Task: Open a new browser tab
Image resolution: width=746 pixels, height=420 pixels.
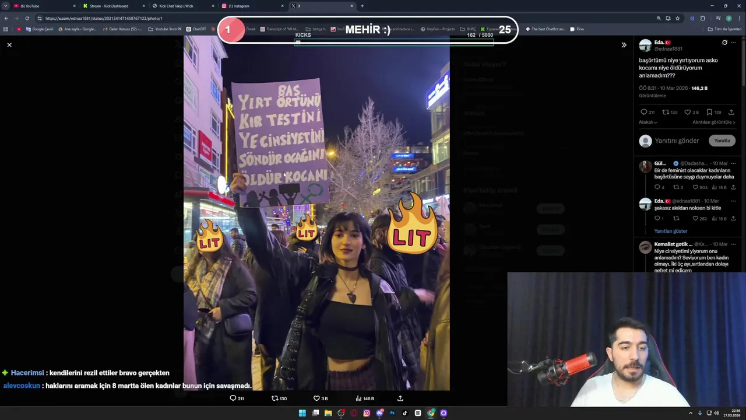Action: (x=362, y=6)
